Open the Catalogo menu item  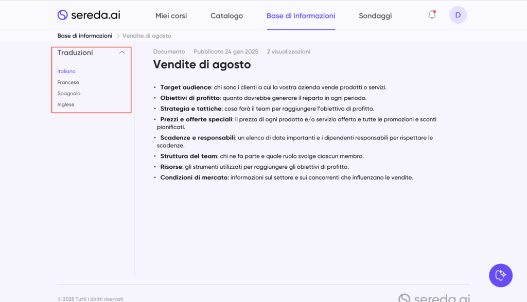click(x=226, y=16)
